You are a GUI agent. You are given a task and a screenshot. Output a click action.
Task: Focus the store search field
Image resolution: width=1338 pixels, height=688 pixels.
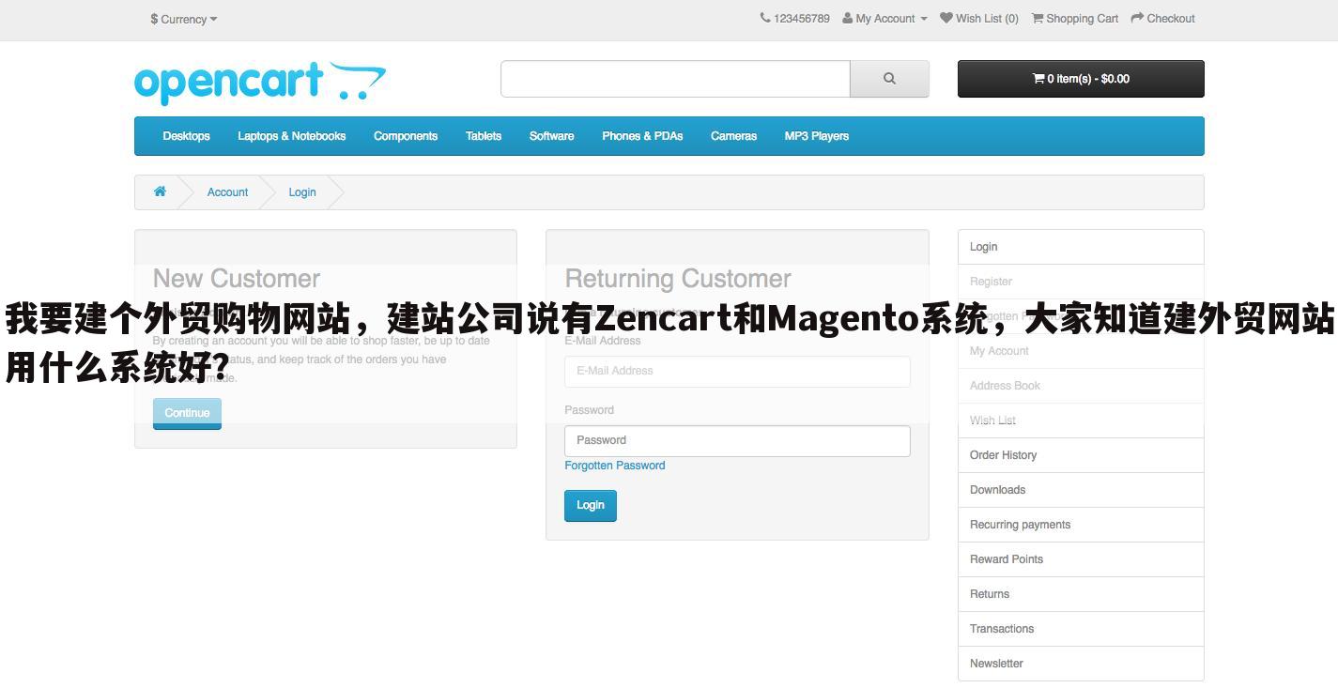tap(675, 79)
